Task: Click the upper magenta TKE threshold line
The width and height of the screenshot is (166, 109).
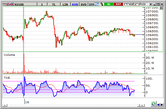Action: click(69, 81)
